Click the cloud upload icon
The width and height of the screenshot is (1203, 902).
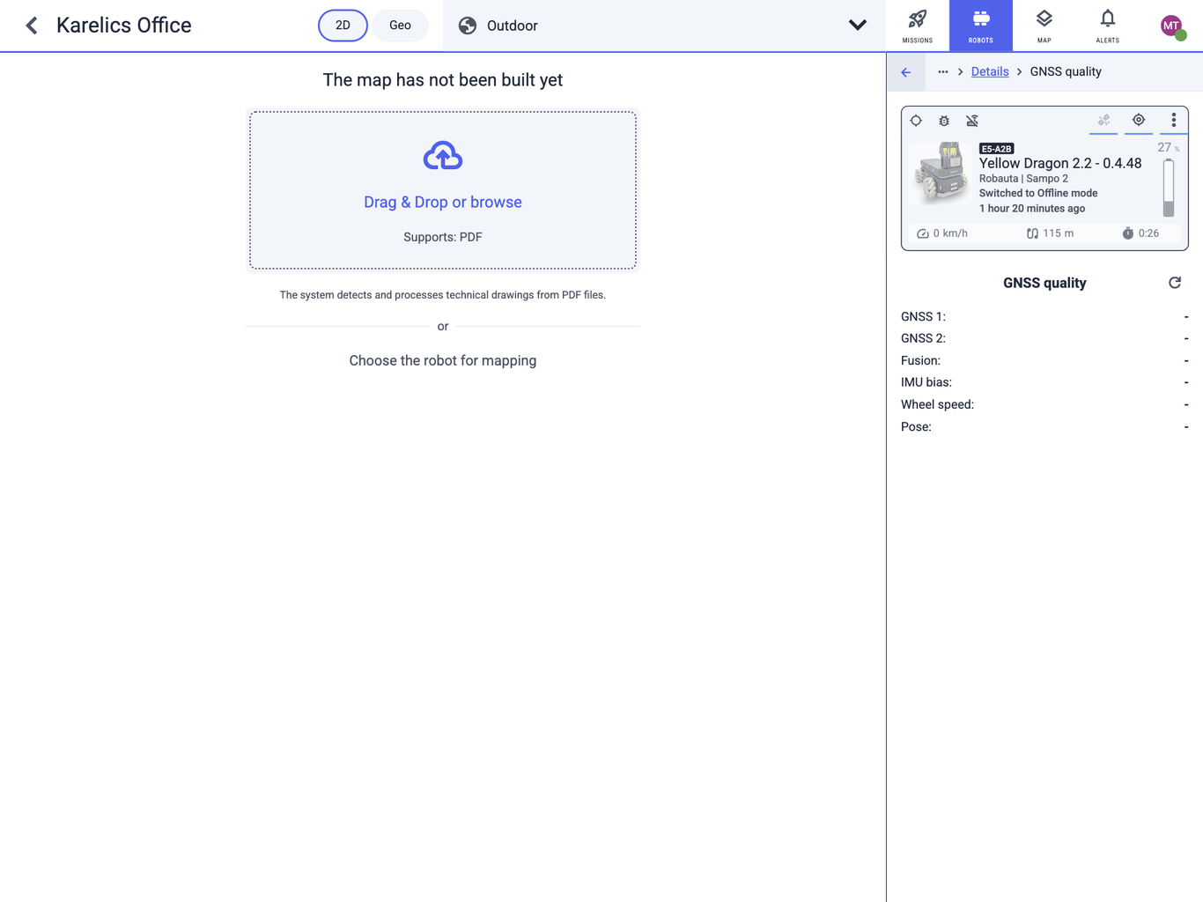[443, 156]
